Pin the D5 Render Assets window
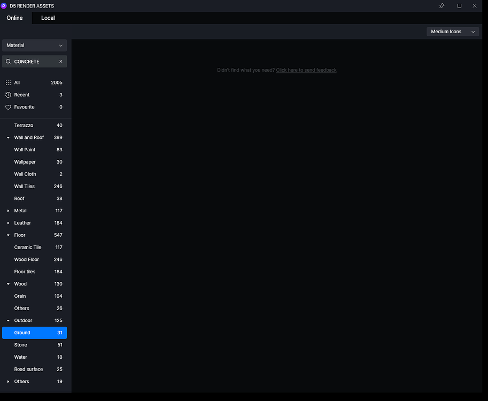The image size is (488, 401). (x=441, y=5)
